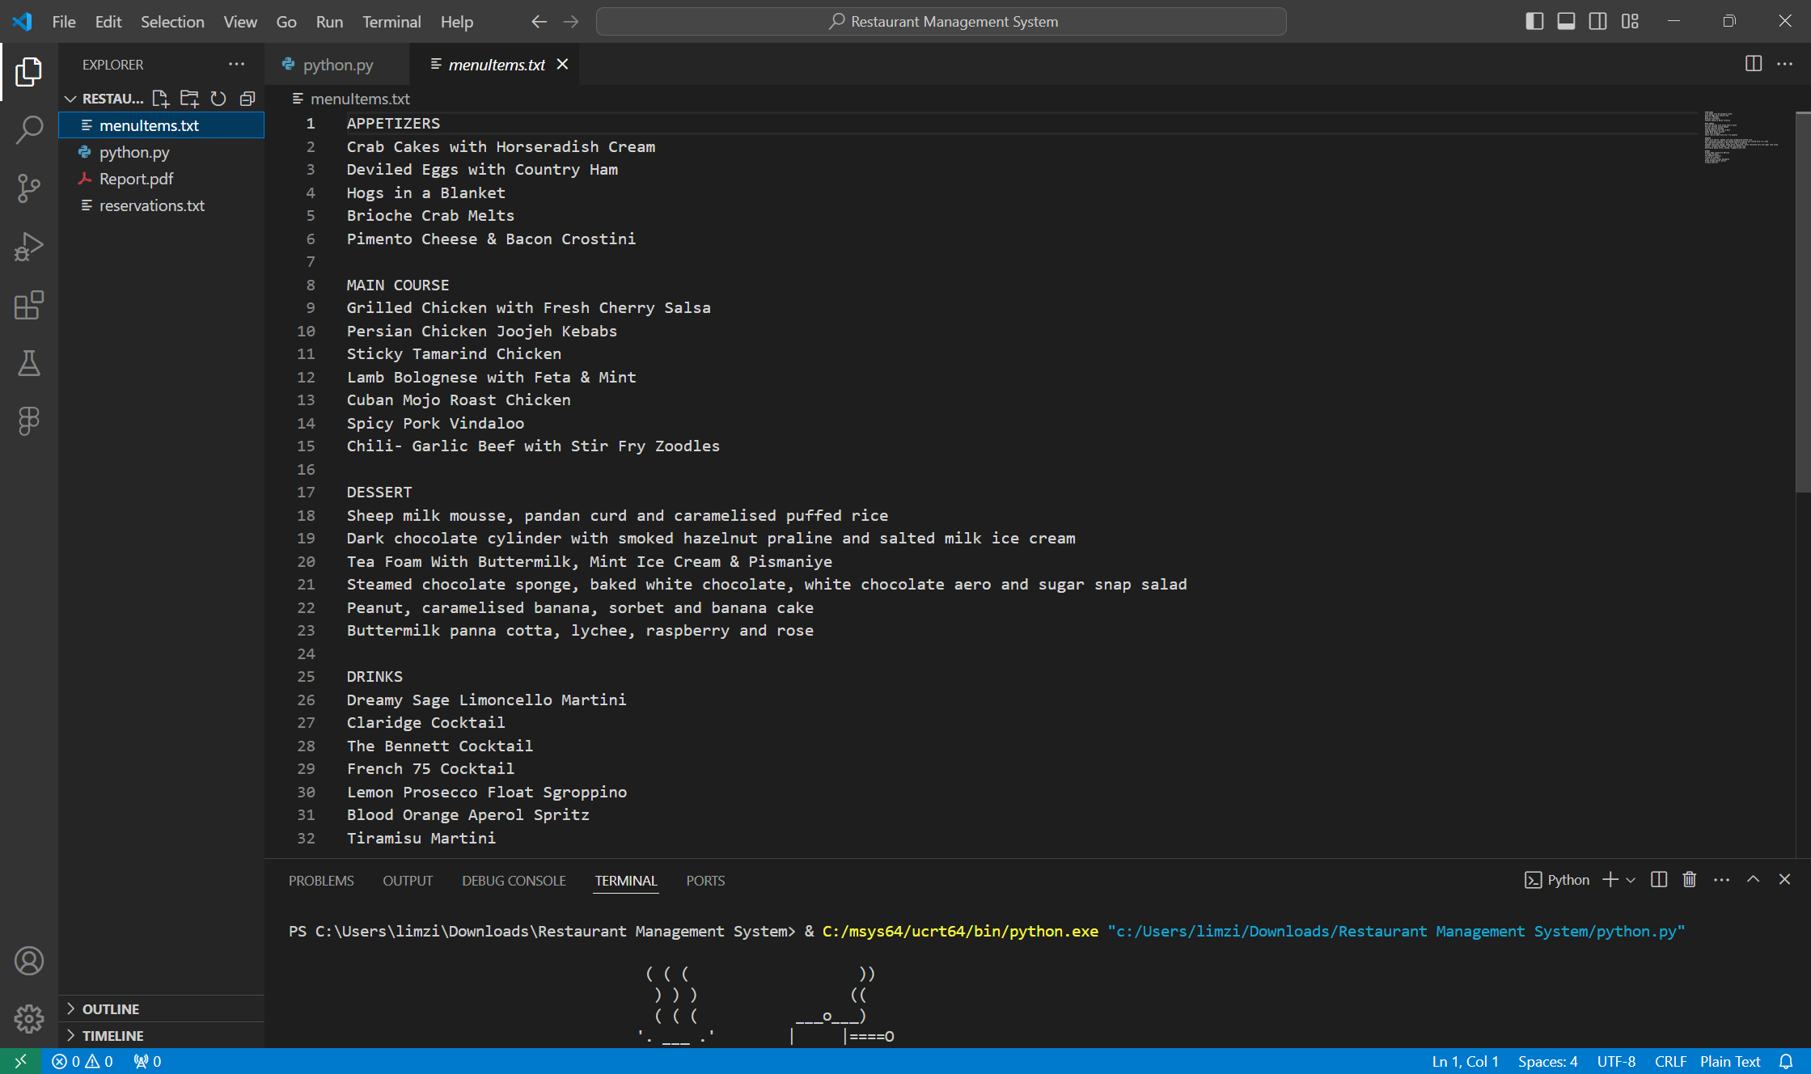Open the Terminal menu
Image resolution: width=1811 pixels, height=1074 pixels.
[391, 22]
